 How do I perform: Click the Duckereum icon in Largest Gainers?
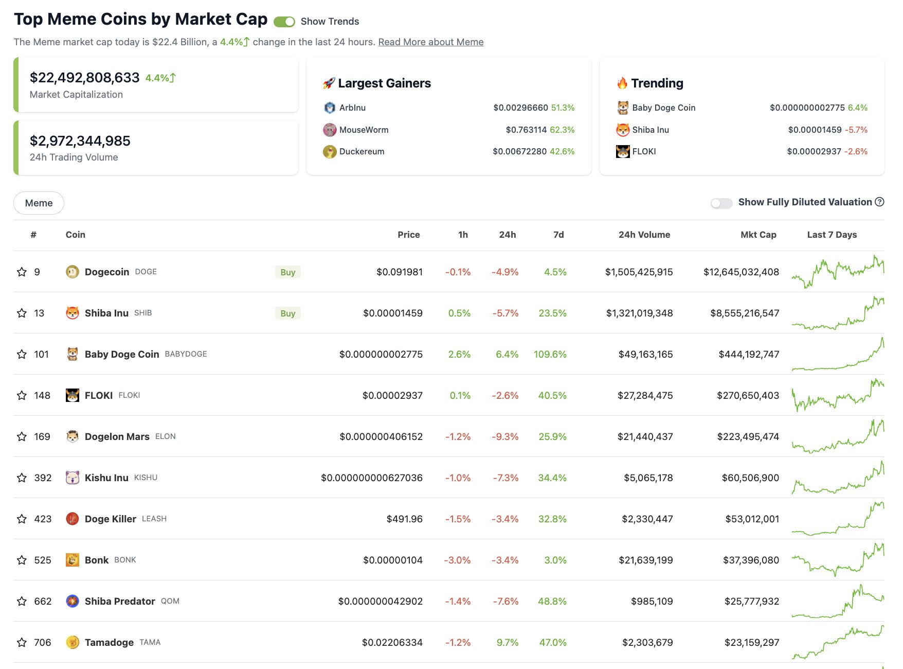click(330, 151)
